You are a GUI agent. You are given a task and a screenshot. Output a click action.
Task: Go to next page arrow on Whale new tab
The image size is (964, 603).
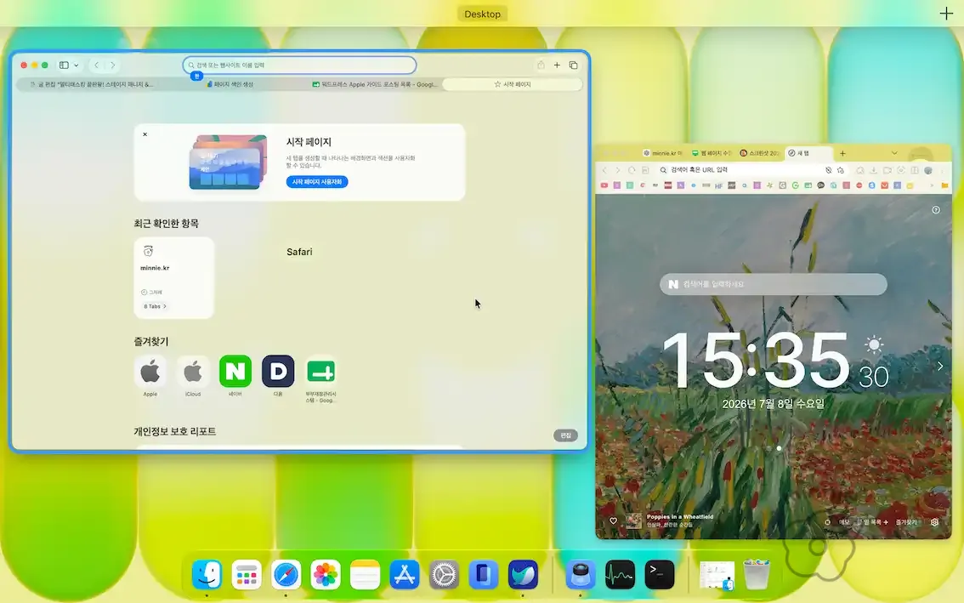(940, 366)
